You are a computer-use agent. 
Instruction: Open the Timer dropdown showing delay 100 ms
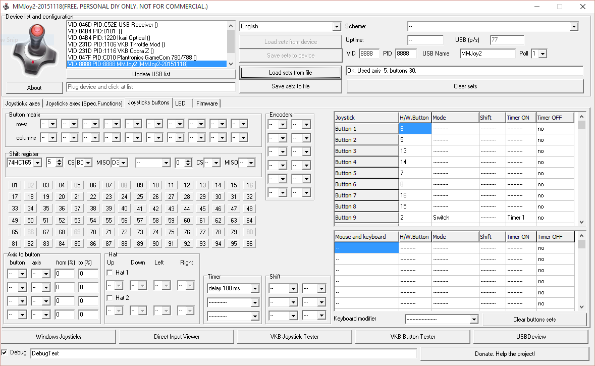point(255,288)
